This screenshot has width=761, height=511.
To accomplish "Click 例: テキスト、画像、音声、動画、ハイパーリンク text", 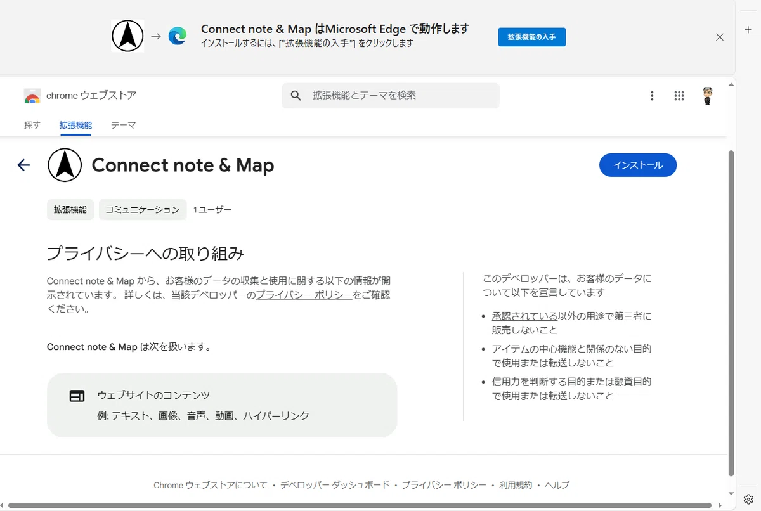I will pos(203,416).
